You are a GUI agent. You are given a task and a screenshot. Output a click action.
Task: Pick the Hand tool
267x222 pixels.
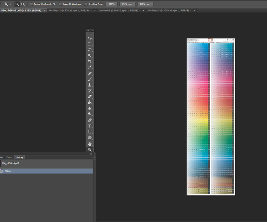click(x=90, y=144)
